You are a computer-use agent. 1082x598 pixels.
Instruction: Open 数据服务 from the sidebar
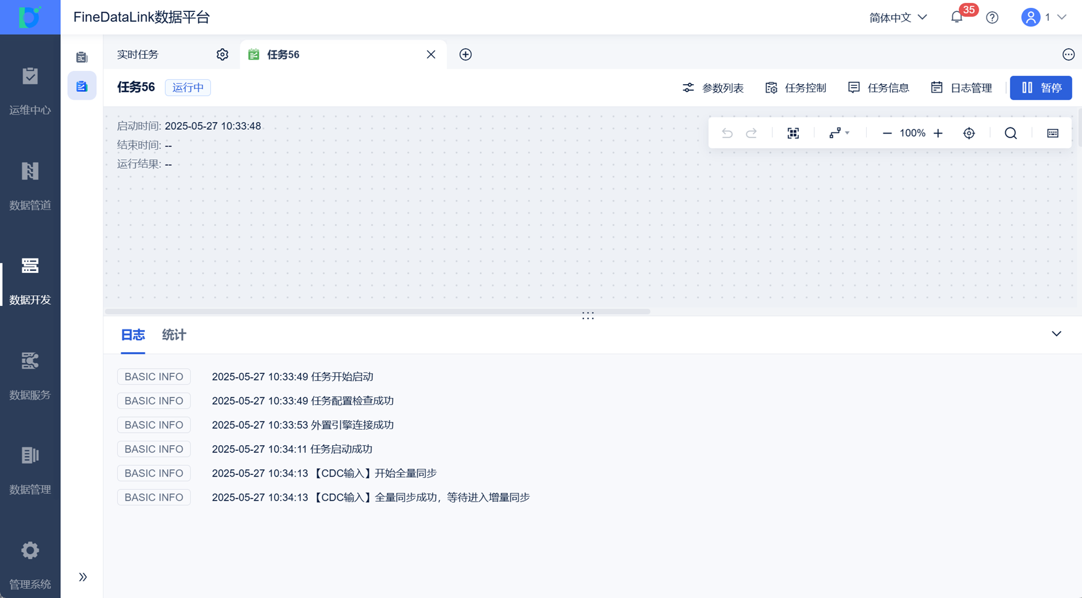30,376
